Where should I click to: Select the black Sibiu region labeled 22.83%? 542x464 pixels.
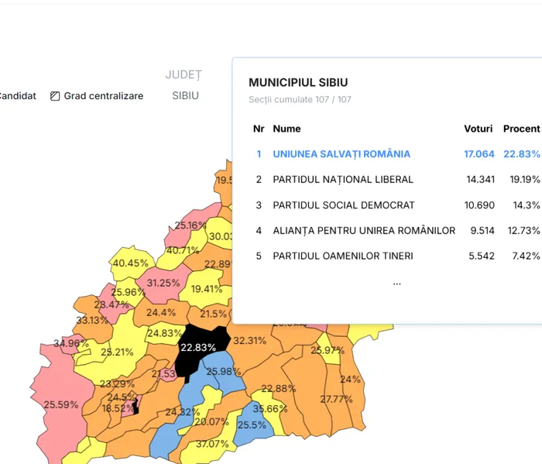point(200,347)
